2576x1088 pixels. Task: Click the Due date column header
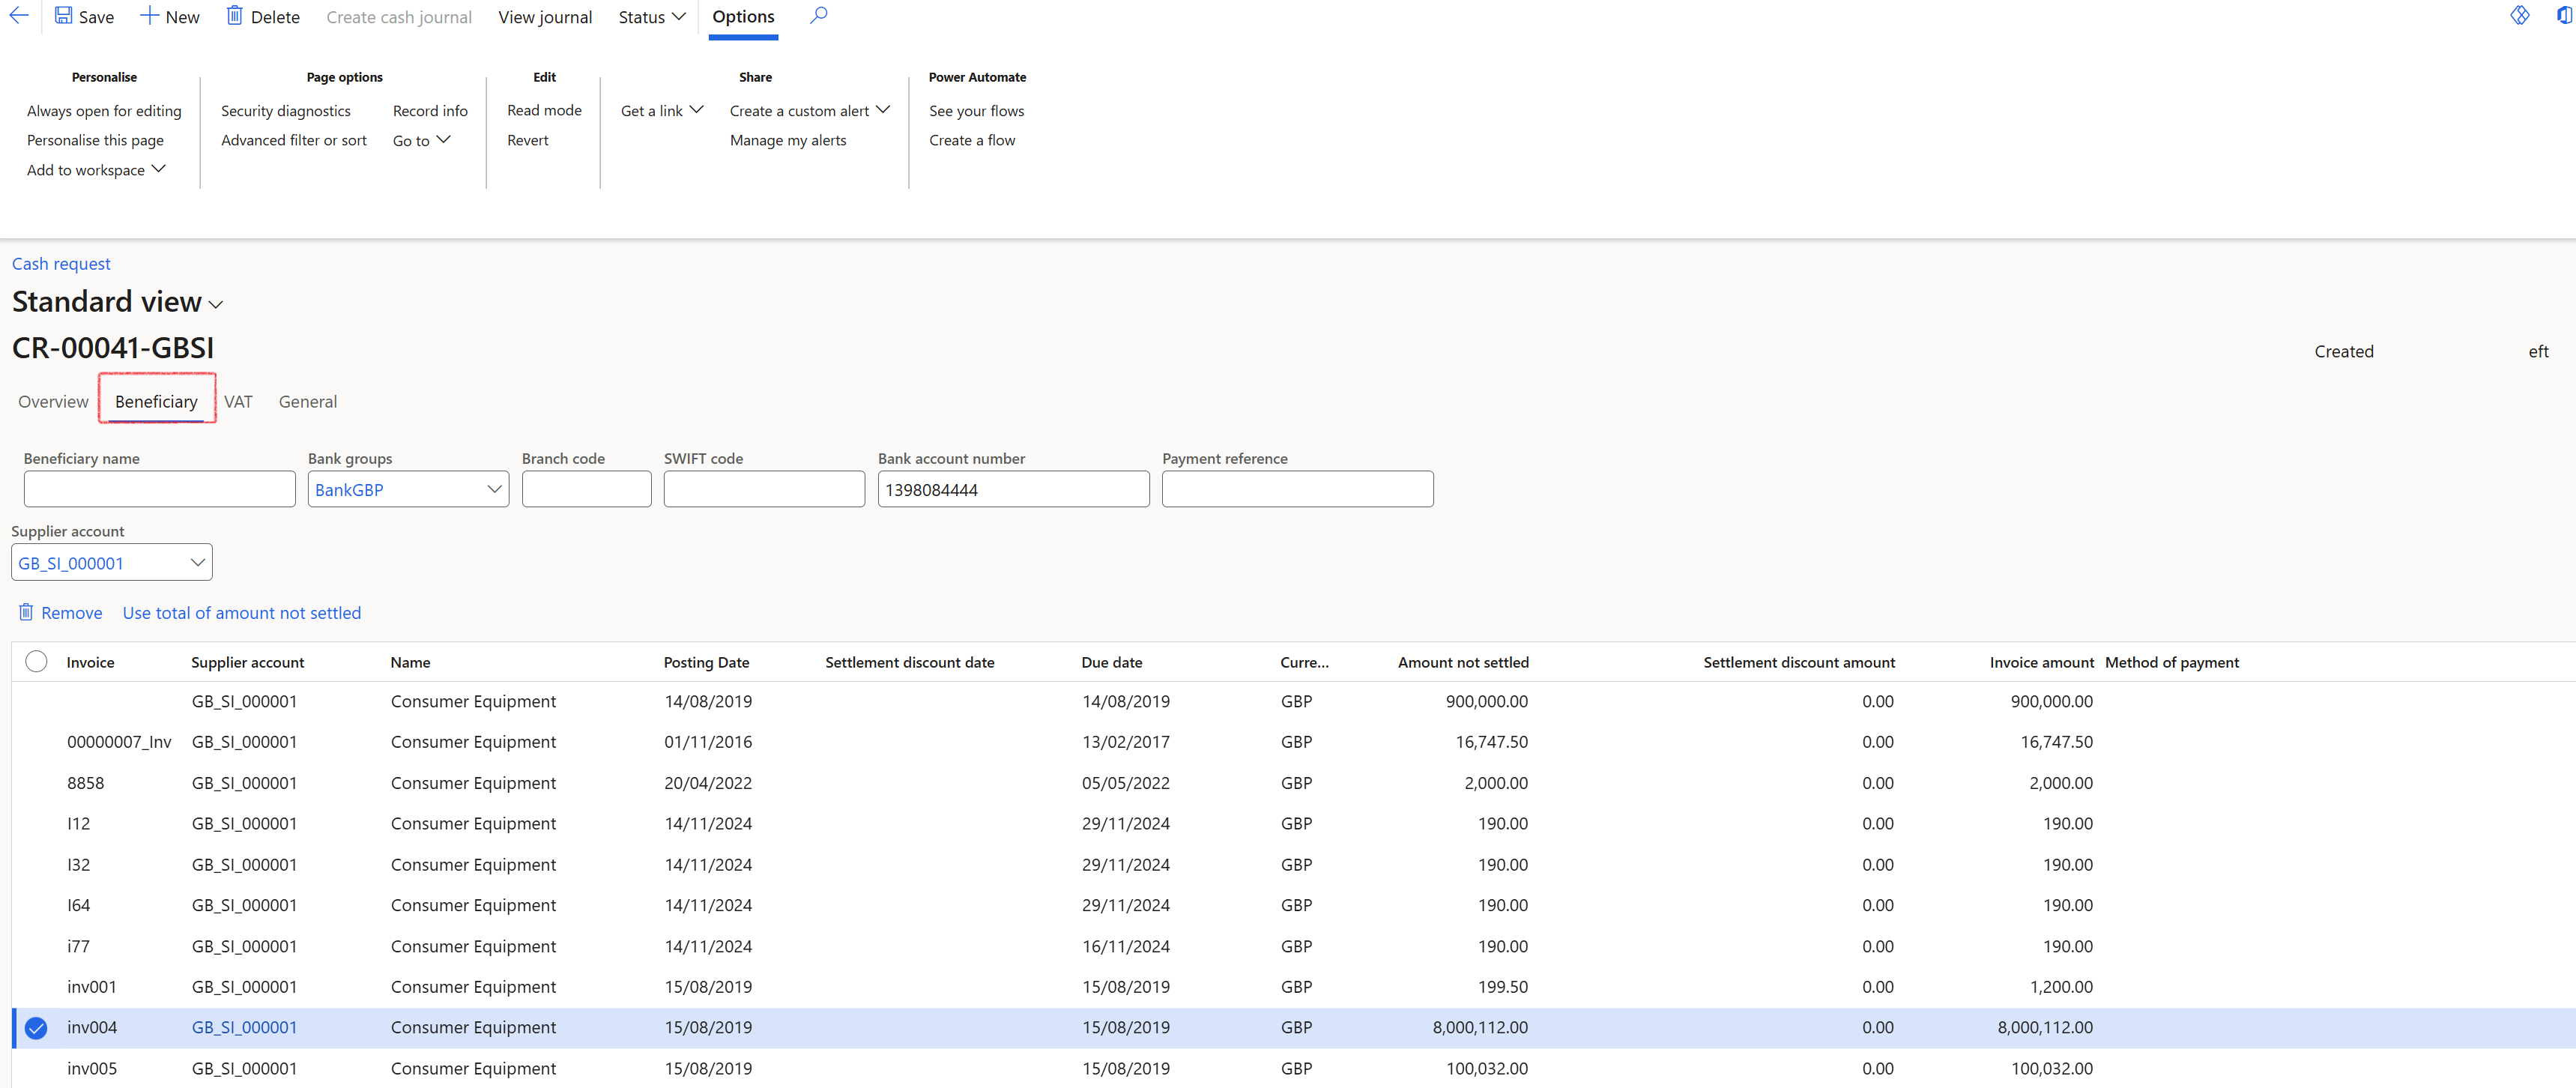click(x=1111, y=662)
